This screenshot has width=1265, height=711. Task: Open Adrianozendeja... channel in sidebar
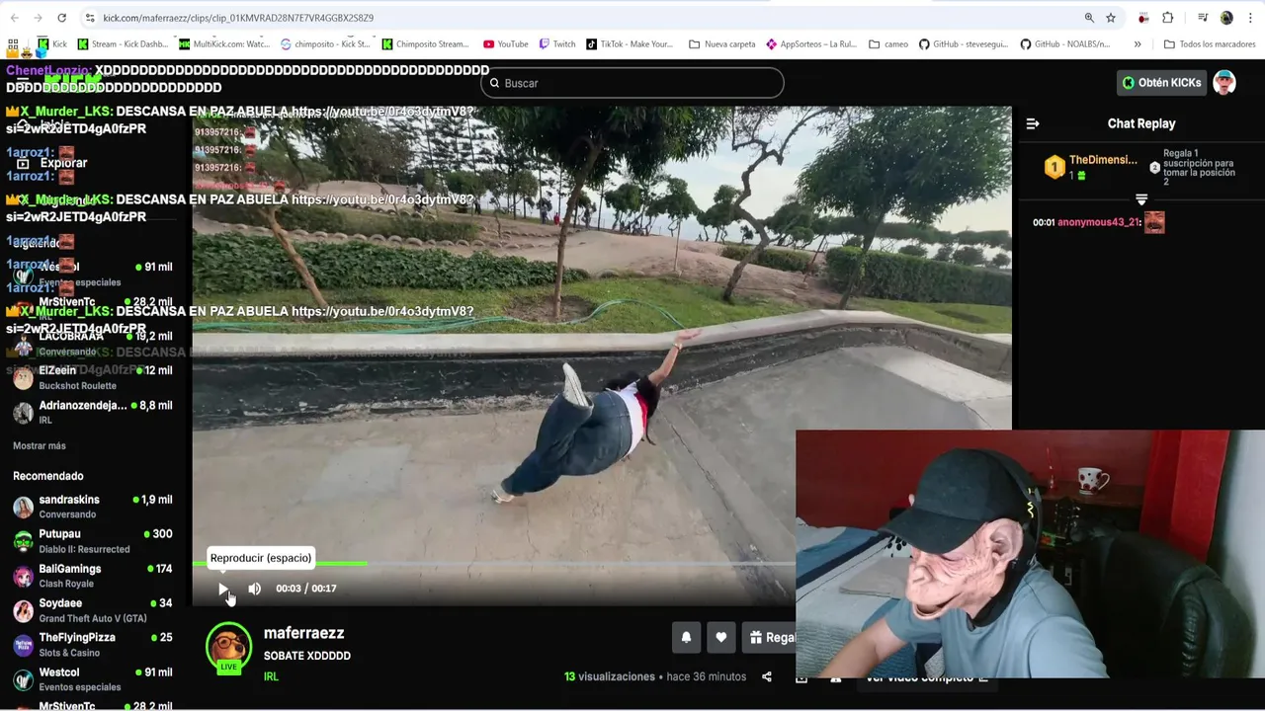coord(93,412)
